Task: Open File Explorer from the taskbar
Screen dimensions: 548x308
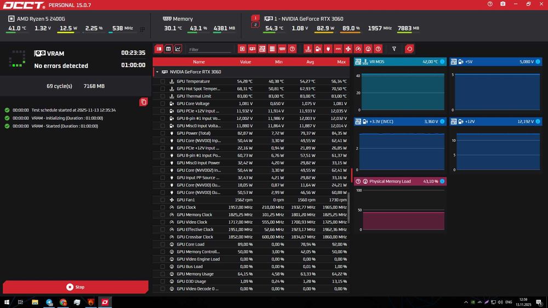Action: click(x=35, y=302)
